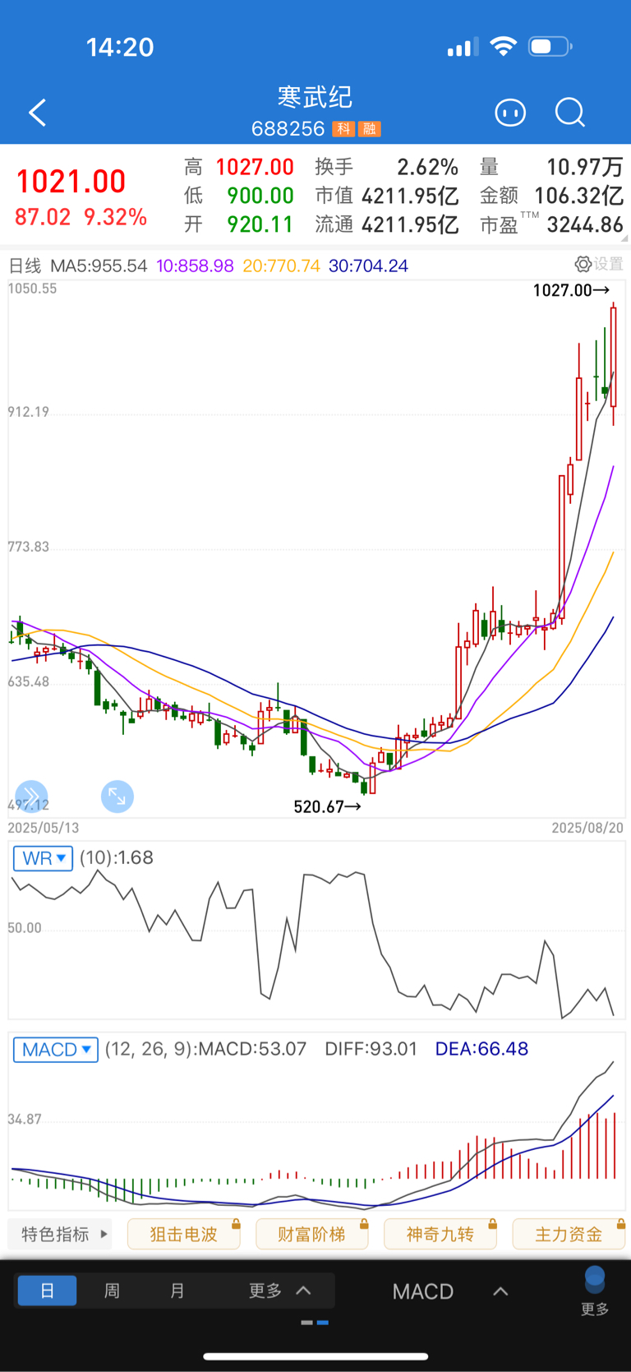Tap the 科 badge next to stock code

click(343, 129)
